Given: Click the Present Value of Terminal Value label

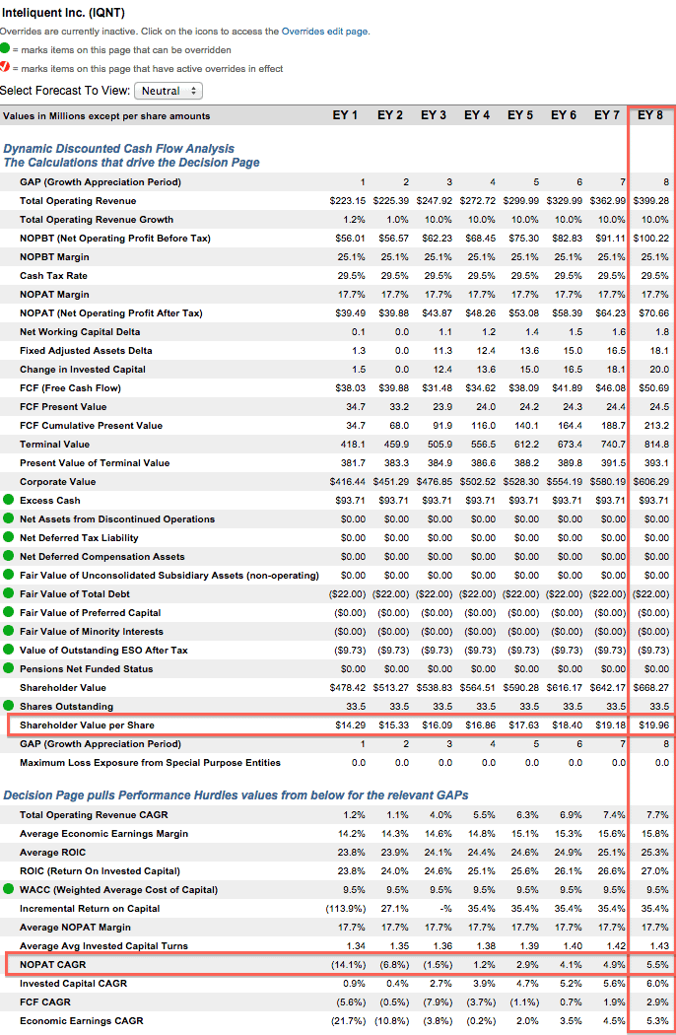Looking at the screenshot, I should click(x=95, y=462).
